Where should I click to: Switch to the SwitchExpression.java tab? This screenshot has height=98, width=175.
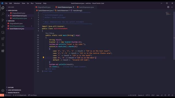(x=86, y=7)
